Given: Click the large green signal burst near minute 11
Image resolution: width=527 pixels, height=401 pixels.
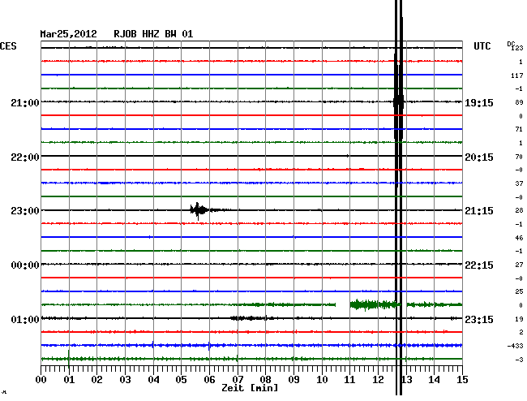Looking at the screenshot, I should [x=375, y=304].
